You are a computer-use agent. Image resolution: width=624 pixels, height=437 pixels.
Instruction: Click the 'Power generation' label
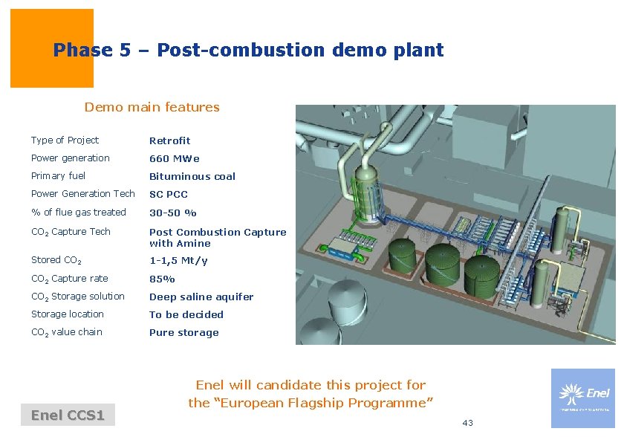(70, 158)
